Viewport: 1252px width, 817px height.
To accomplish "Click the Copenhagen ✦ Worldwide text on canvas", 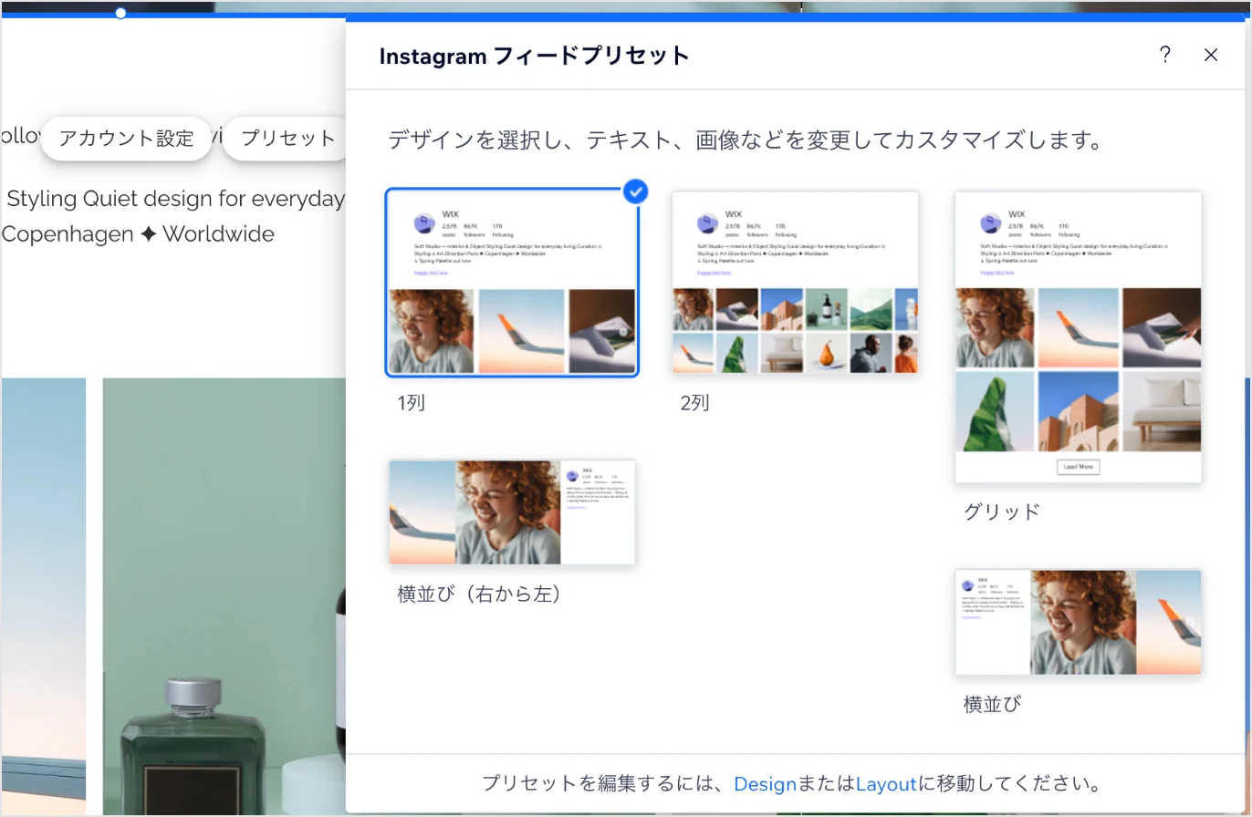I will [x=138, y=233].
